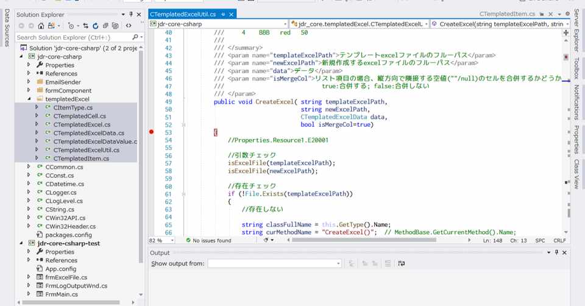Select App.config in the test project
Viewport: 585px width, 306px height.
[61, 269]
